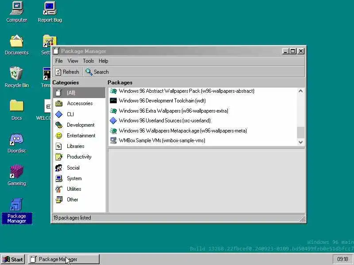Click icon of Windows 96 Development Toolchain

(113, 101)
